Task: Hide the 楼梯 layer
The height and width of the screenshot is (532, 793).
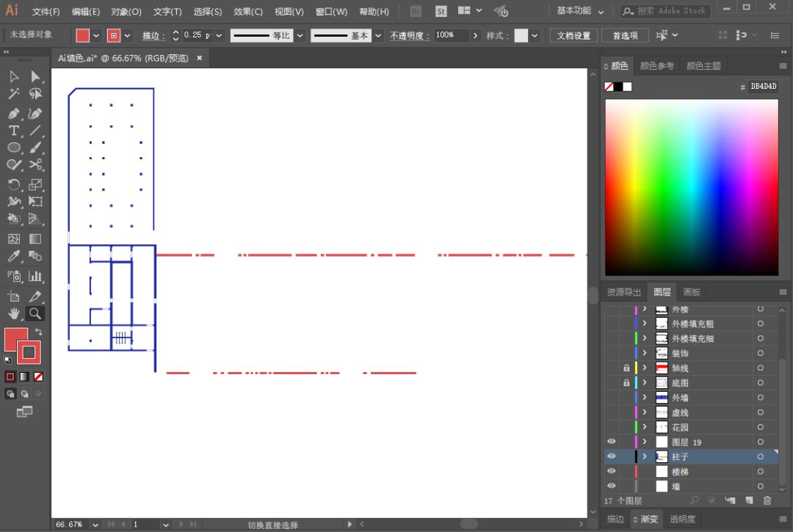Action: (612, 471)
